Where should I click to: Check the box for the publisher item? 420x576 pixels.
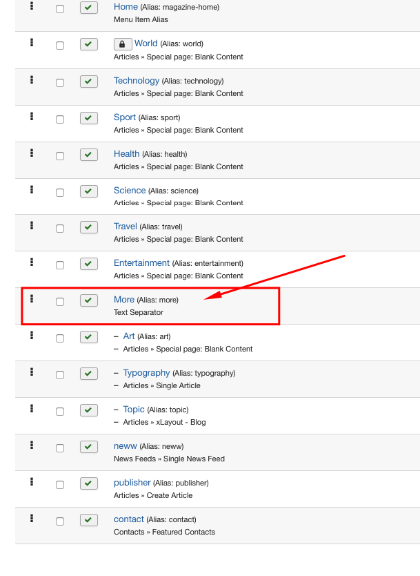60,485
